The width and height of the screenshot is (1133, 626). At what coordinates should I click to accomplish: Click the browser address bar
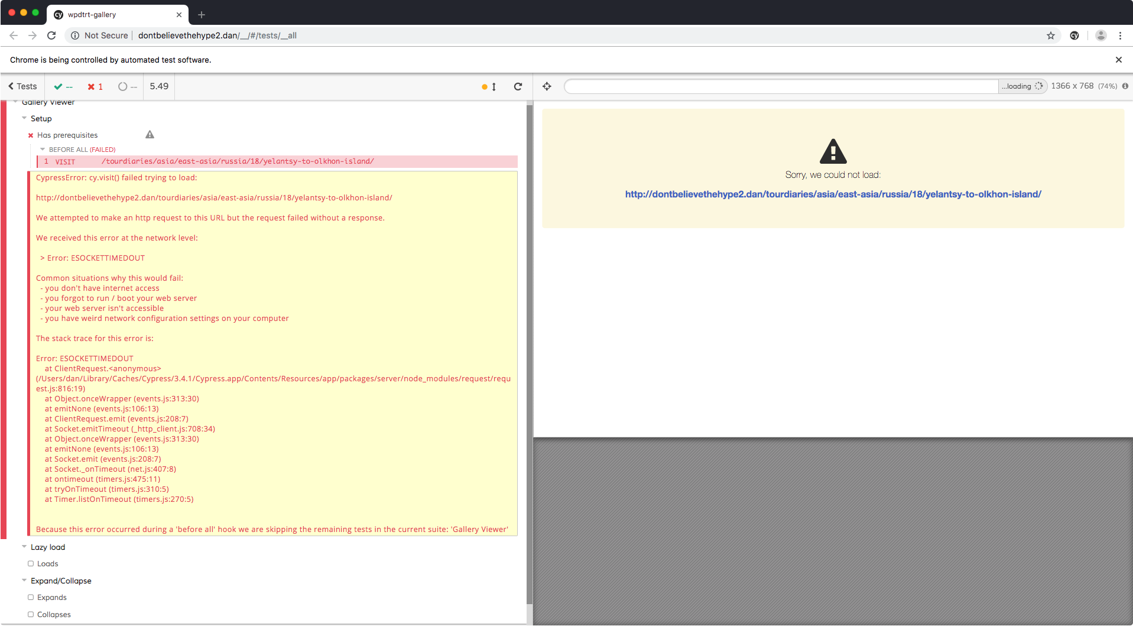414,35
